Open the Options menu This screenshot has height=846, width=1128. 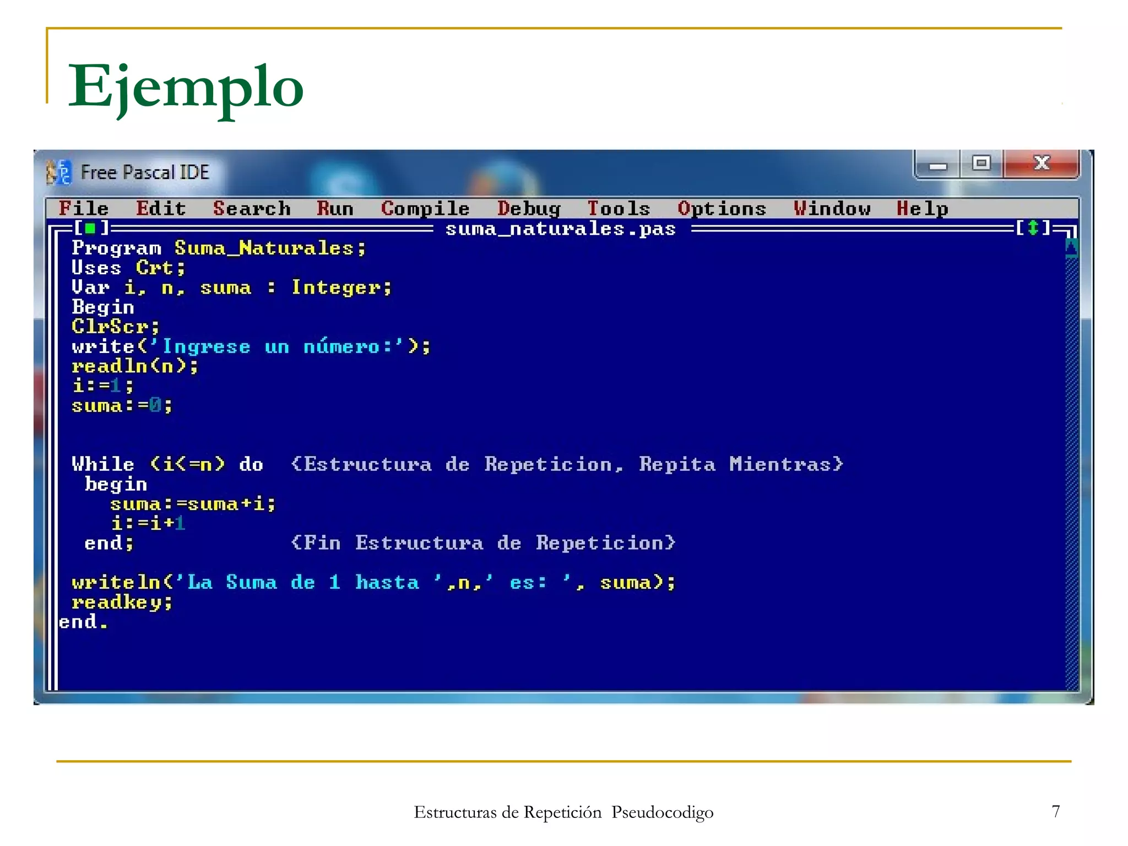tap(722, 208)
